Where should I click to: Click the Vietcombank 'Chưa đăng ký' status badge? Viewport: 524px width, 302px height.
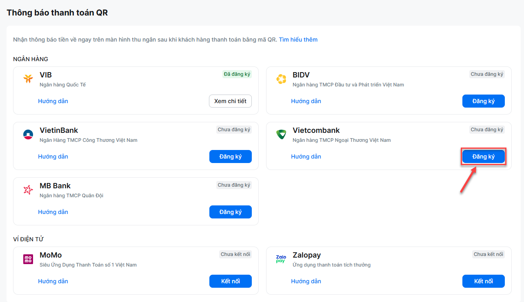pos(487,130)
